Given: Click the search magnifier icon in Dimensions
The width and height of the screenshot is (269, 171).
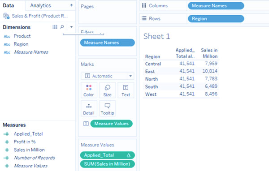Looking at the screenshot, I should coord(62,27).
